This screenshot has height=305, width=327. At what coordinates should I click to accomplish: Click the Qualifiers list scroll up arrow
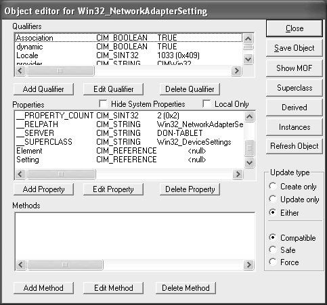point(248,39)
